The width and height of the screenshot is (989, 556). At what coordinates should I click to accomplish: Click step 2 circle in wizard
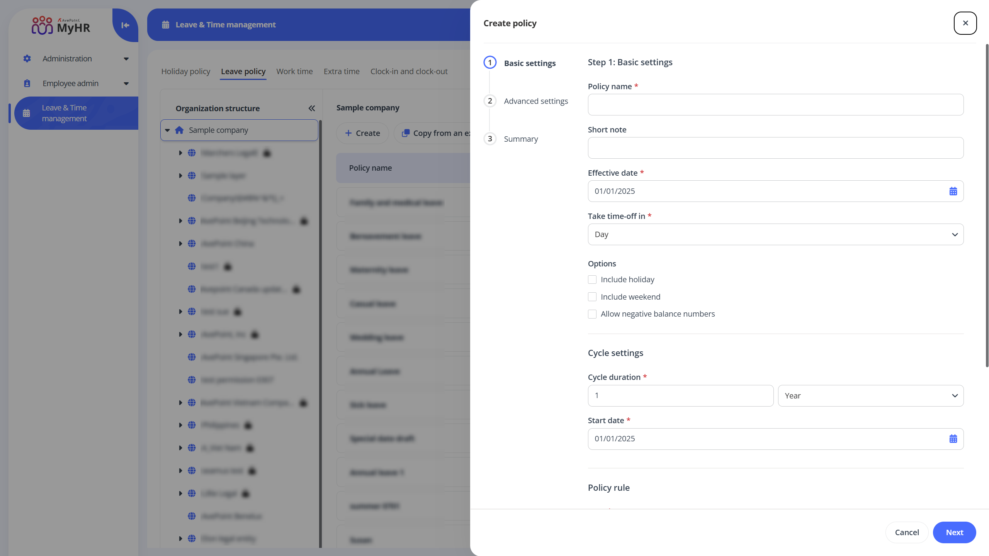coord(490,101)
